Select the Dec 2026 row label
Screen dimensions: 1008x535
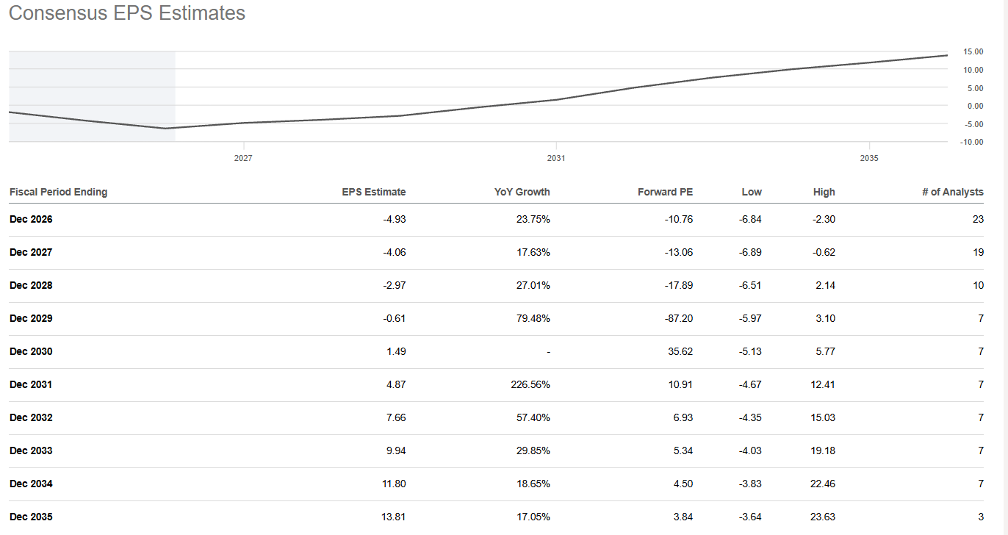[31, 219]
